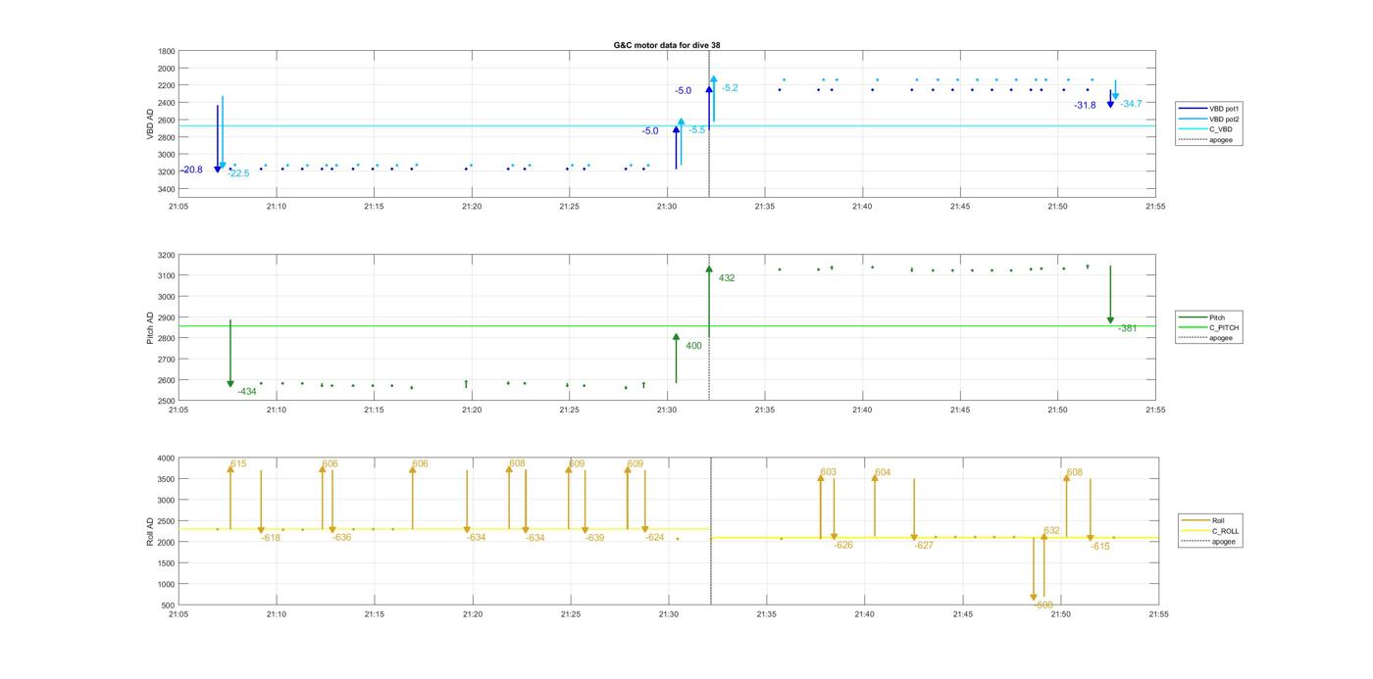Click the '1800' tick on the VBD axis

(x=167, y=51)
